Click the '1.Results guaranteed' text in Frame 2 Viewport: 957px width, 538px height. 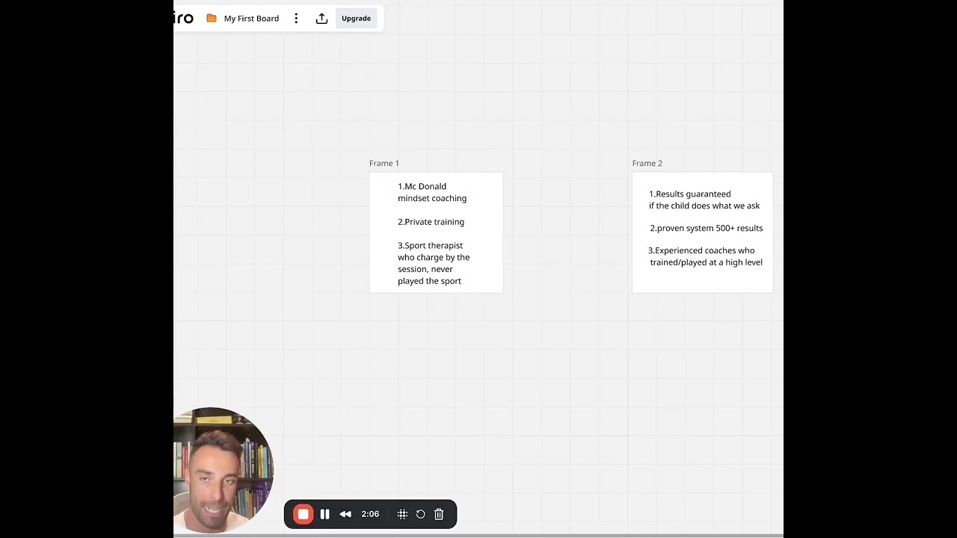pyautogui.click(x=690, y=194)
